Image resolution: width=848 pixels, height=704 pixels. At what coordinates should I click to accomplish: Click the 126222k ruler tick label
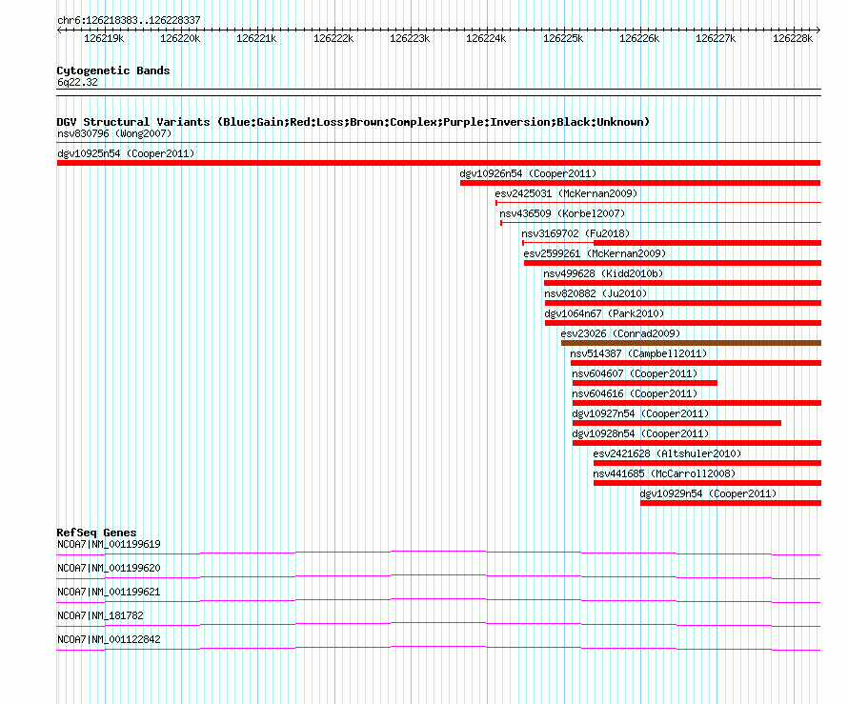[333, 38]
